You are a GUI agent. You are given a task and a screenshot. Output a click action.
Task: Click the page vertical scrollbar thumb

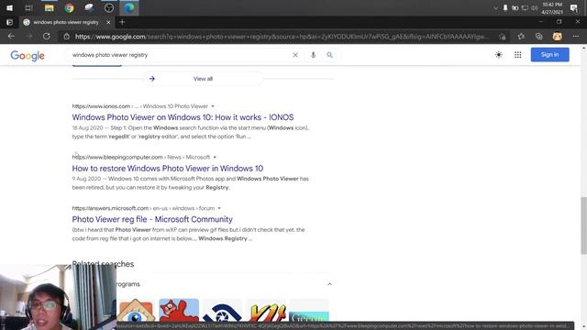(583, 225)
